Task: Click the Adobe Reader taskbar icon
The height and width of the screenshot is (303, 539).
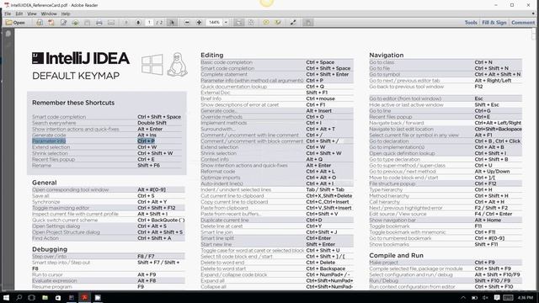Action: click(84, 297)
